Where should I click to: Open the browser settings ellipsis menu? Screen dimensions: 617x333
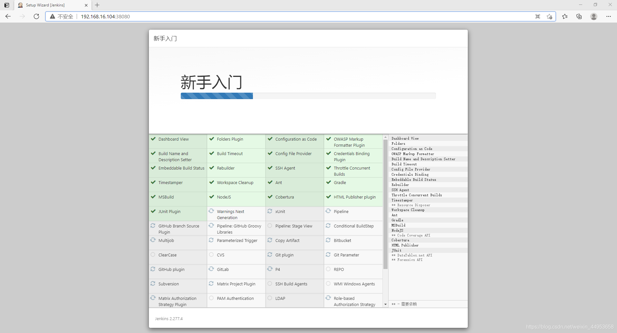tap(608, 16)
